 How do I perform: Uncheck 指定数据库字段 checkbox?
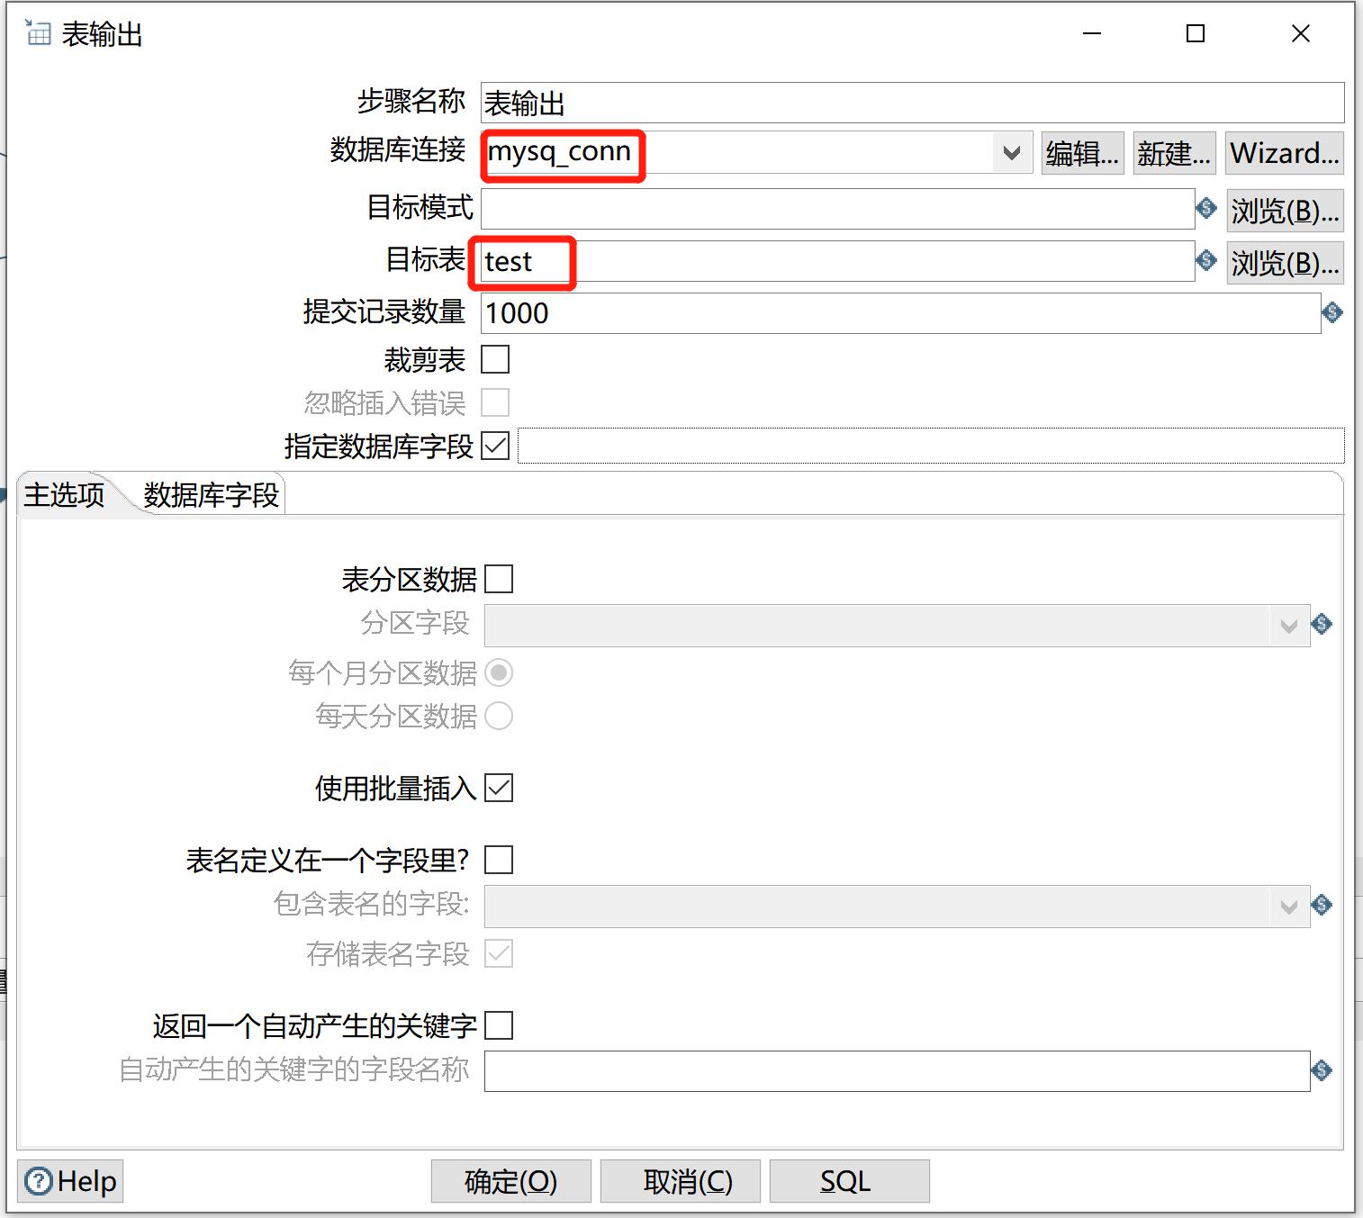(x=495, y=446)
